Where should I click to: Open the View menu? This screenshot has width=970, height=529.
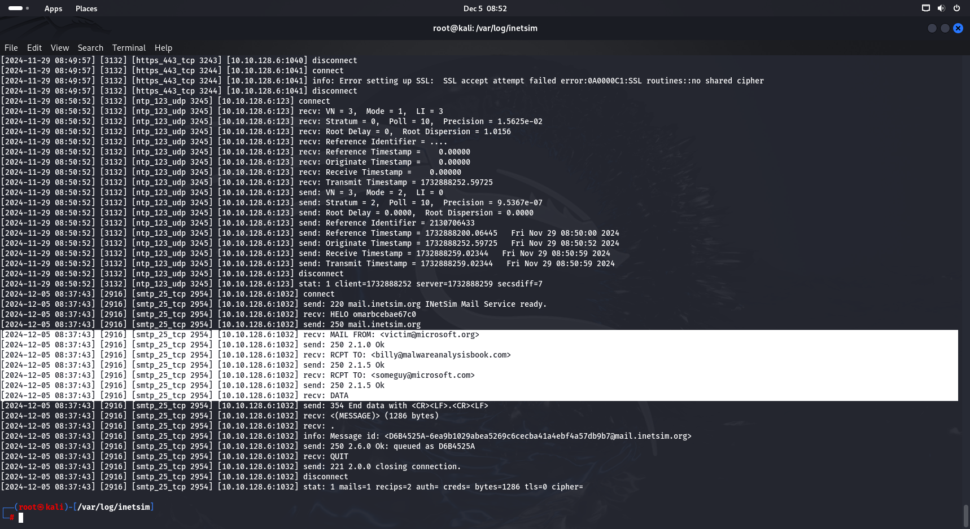tap(60, 48)
